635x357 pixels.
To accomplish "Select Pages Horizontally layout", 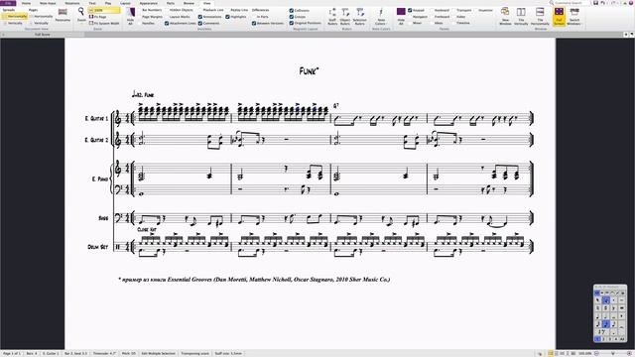I will click(x=42, y=16).
